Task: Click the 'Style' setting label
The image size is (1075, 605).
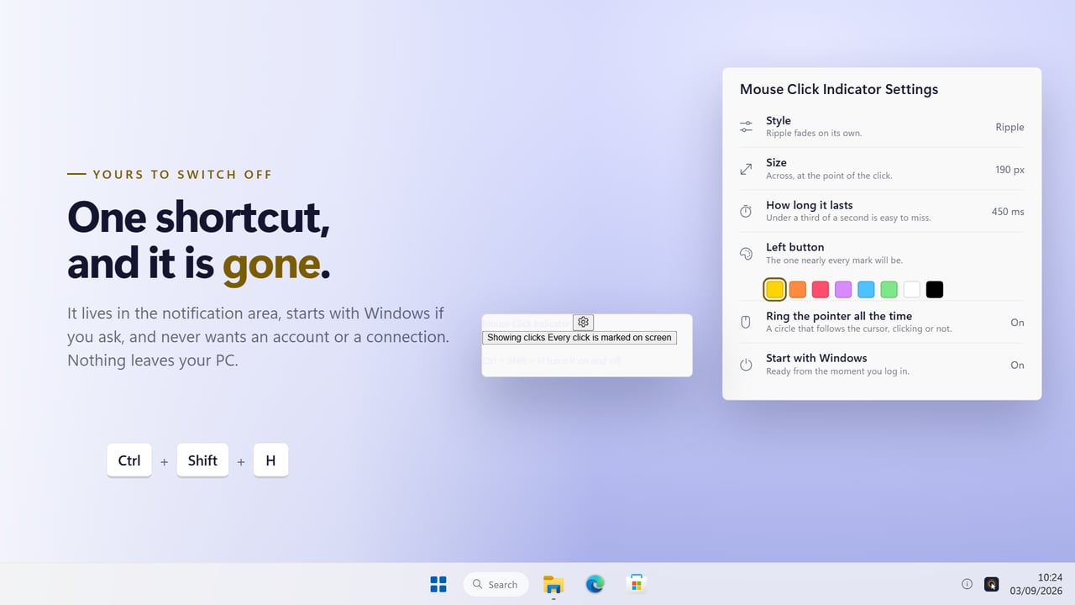Action: [779, 121]
